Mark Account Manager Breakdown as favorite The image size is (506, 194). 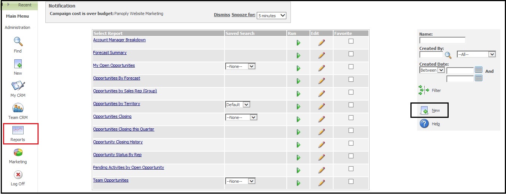351,41
